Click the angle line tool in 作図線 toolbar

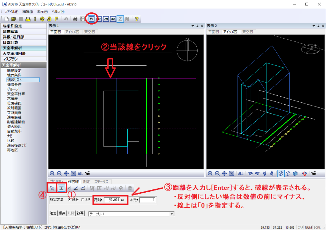point(76,188)
